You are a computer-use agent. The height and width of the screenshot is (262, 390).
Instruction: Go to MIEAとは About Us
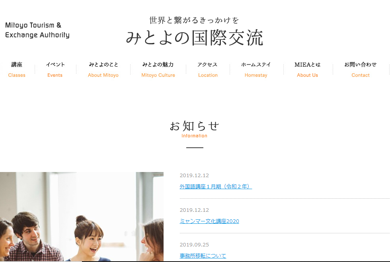[x=307, y=70]
